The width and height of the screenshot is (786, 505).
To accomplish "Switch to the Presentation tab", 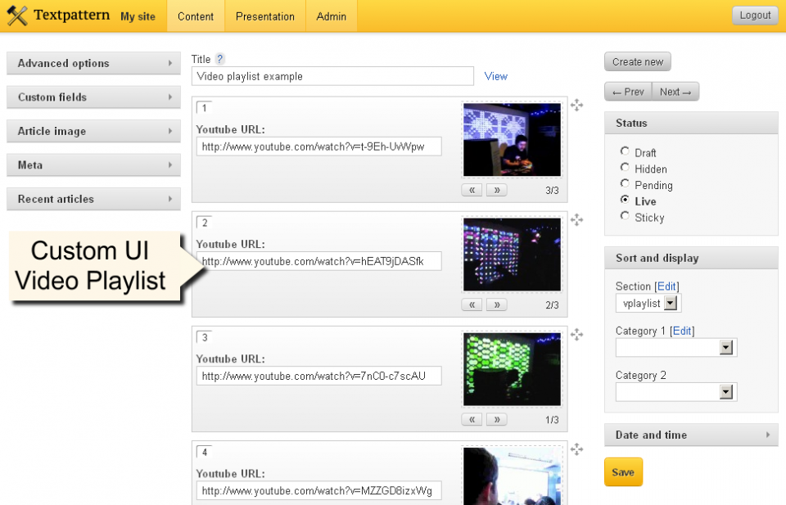I will pyautogui.click(x=264, y=16).
